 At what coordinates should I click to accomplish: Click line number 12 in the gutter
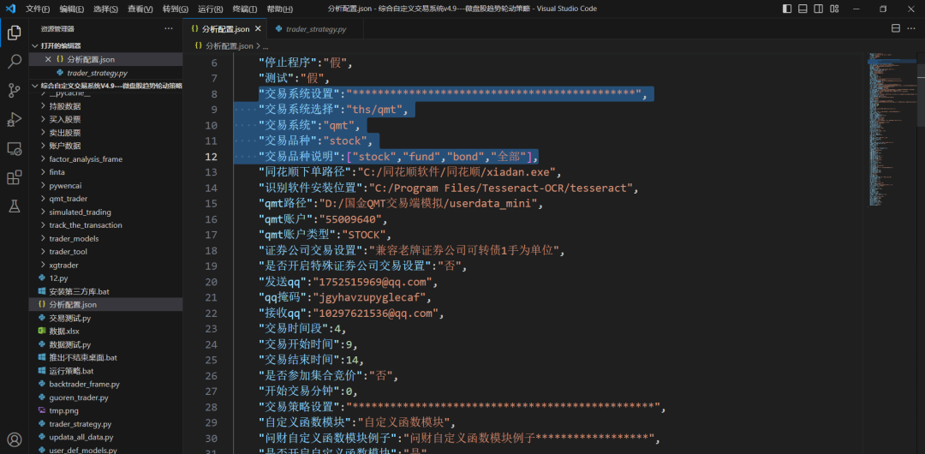(x=211, y=157)
